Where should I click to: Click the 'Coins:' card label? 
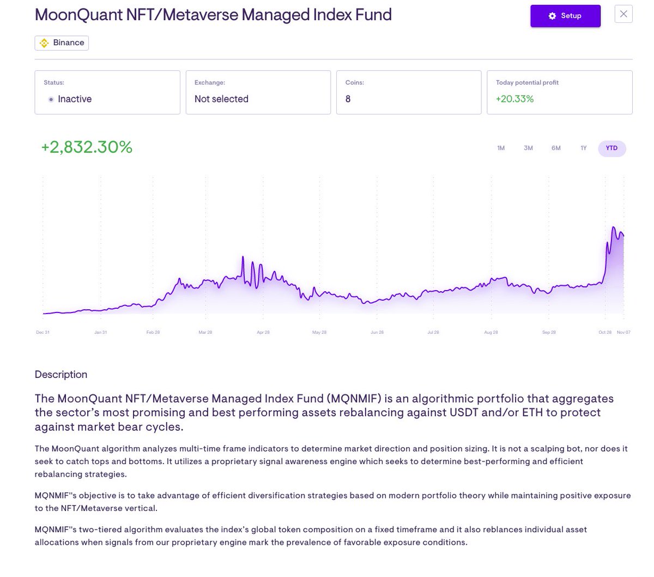355,83
